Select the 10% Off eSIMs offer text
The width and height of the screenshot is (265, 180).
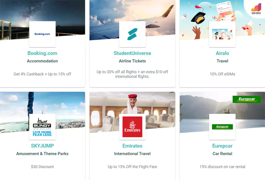222,74
